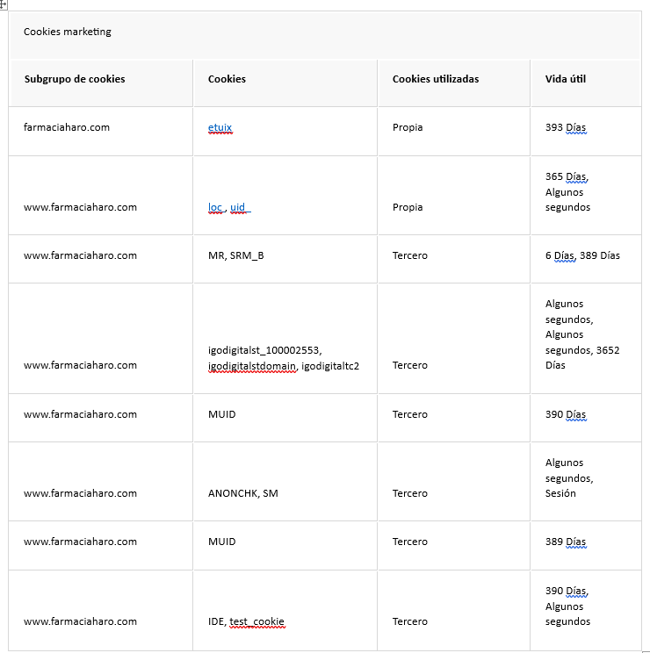Viewport: 650px width, 653px height.
Task: Open the uid cookie link
Action: [238, 207]
